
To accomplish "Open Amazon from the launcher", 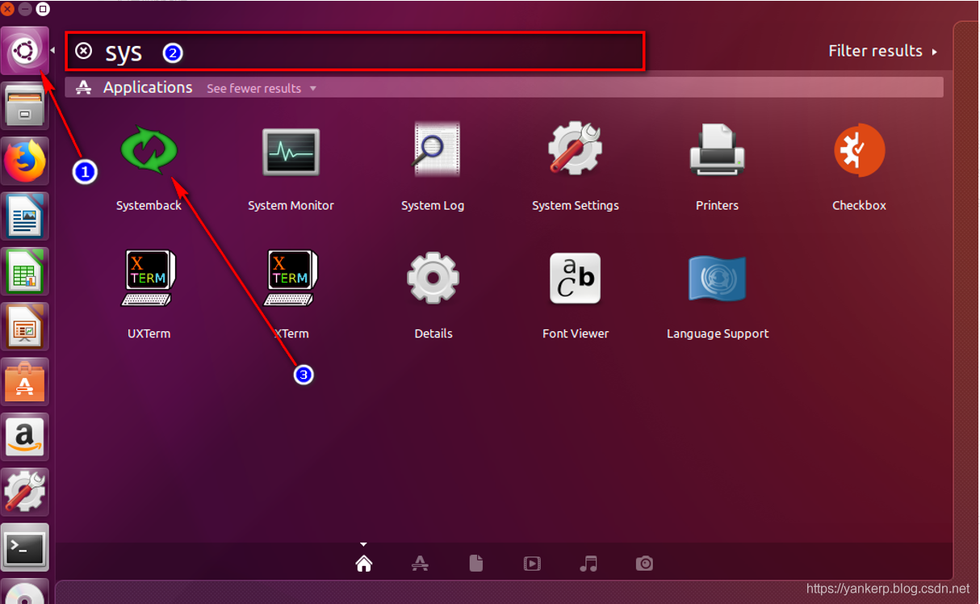I will pos(25,436).
